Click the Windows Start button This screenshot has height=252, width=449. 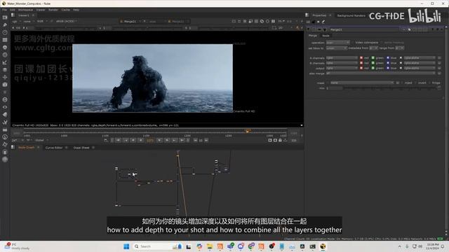click(126, 246)
